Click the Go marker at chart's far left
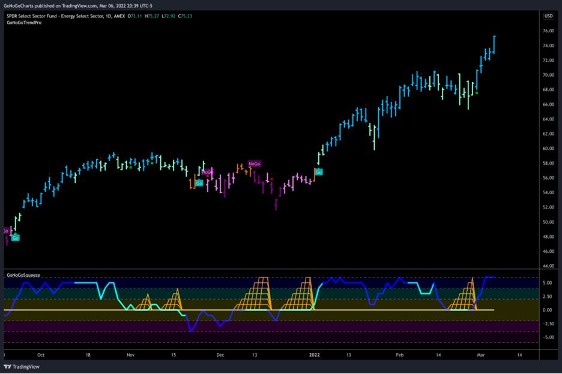Image resolution: width=562 pixels, height=374 pixels. 16,238
